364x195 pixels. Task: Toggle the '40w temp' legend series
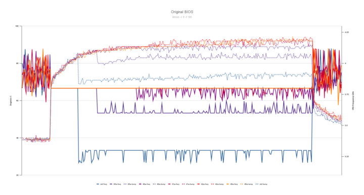(x=159, y=184)
